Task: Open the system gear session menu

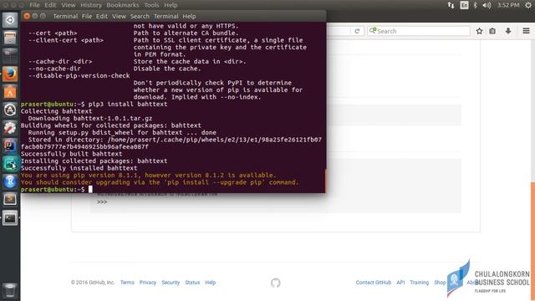Action: [x=527, y=5]
